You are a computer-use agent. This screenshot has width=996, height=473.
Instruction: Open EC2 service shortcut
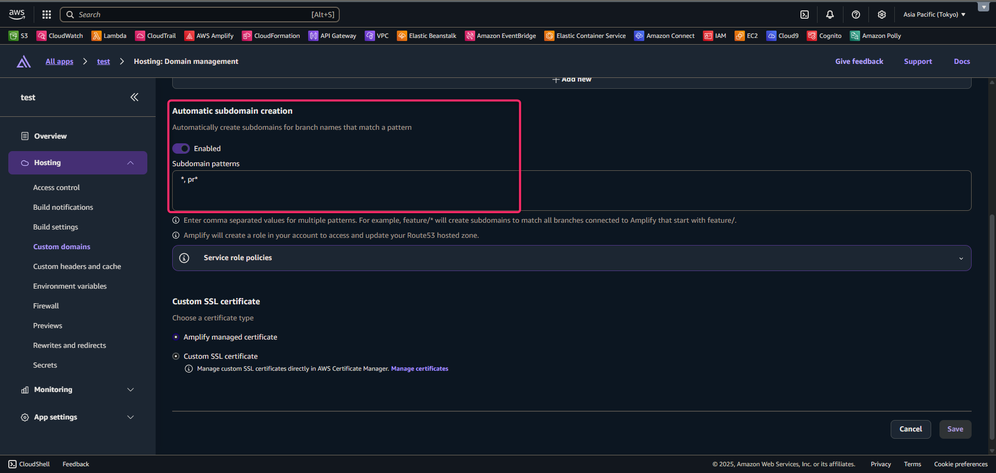pyautogui.click(x=746, y=36)
